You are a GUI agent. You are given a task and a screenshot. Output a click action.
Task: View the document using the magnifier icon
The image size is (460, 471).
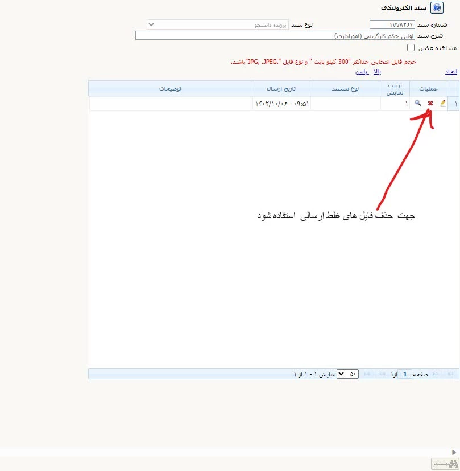[418, 103]
